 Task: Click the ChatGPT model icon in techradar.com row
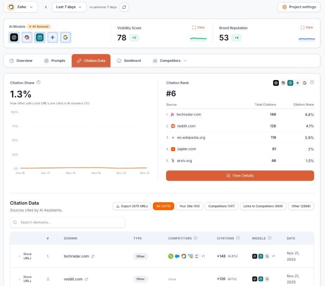tap(255, 256)
